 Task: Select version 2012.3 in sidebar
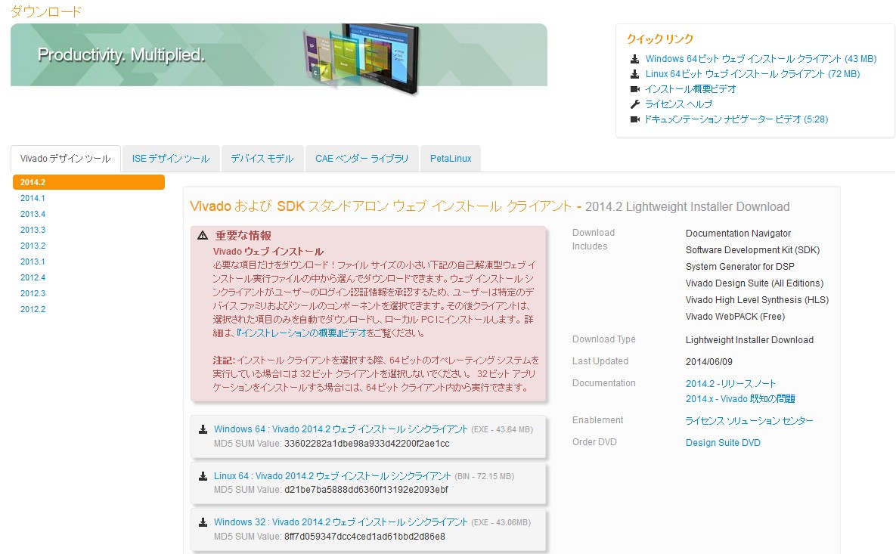tap(33, 293)
